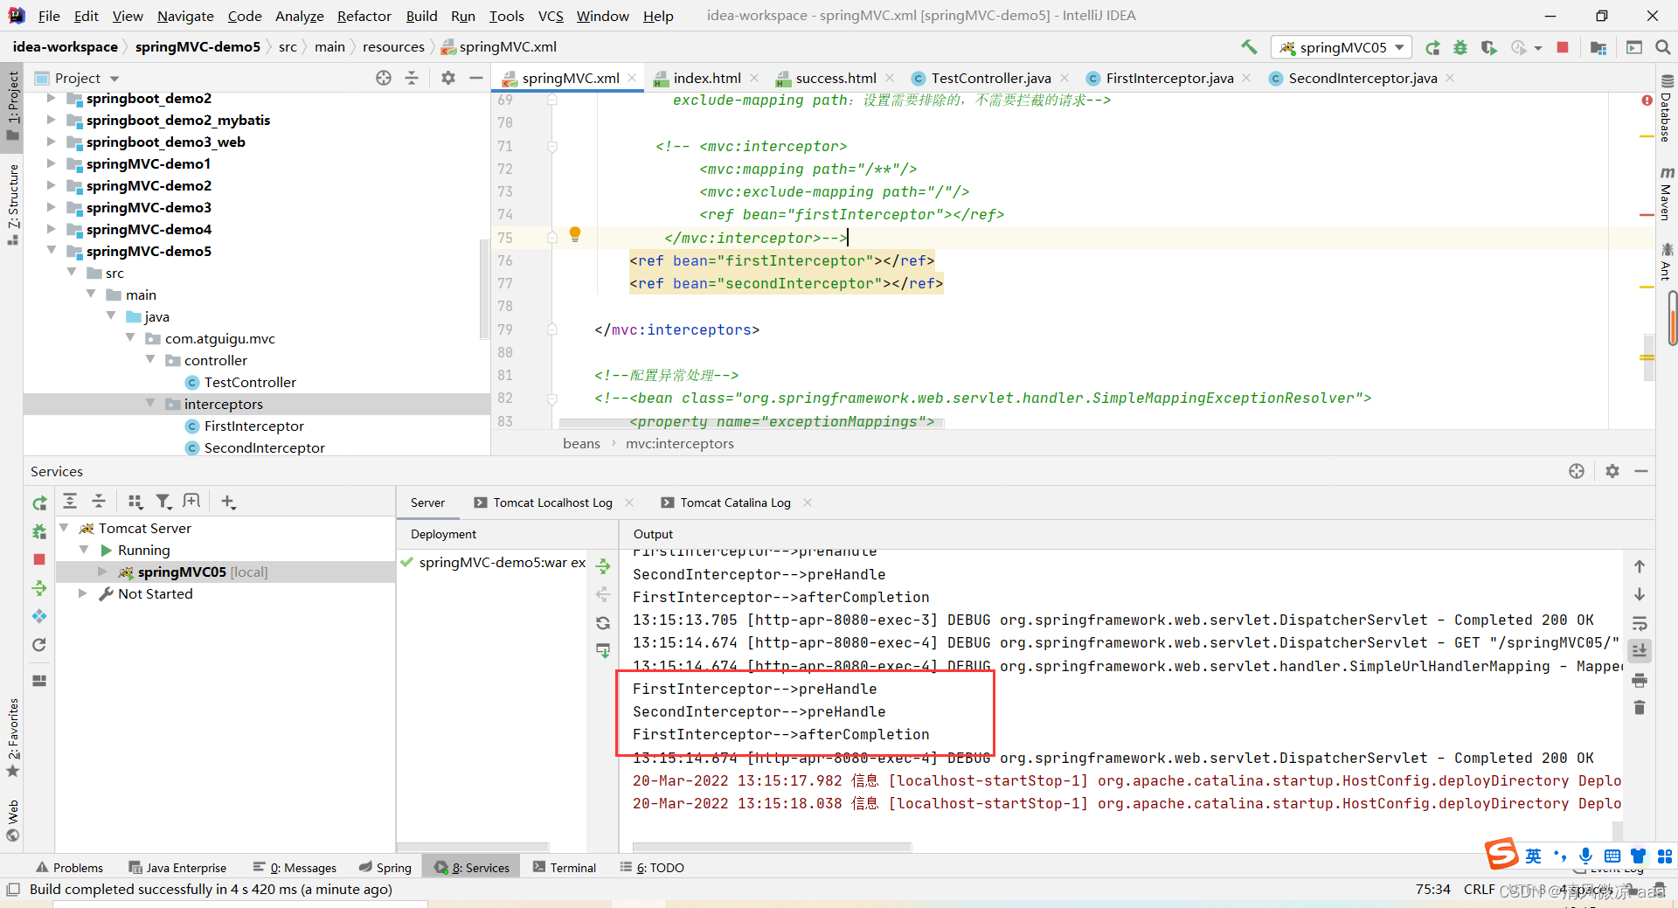Screen dimensions: 1678x908
Task: Locate current file in Project tree
Action: click(x=384, y=78)
